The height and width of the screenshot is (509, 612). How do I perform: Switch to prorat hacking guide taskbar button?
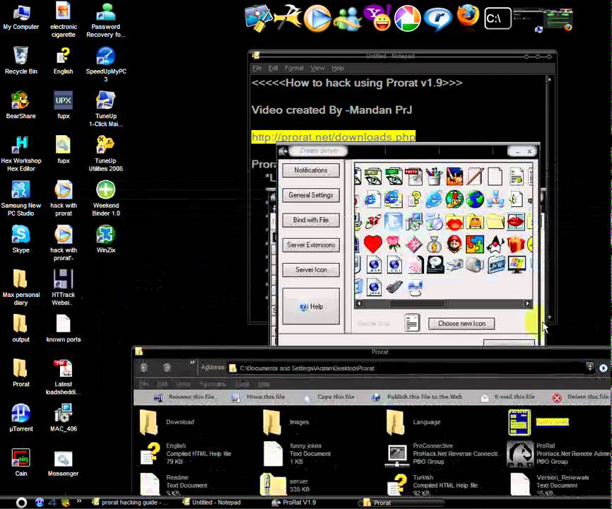pyautogui.click(x=129, y=503)
